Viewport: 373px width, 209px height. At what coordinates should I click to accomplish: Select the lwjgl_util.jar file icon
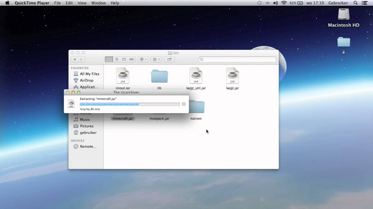tap(196, 75)
